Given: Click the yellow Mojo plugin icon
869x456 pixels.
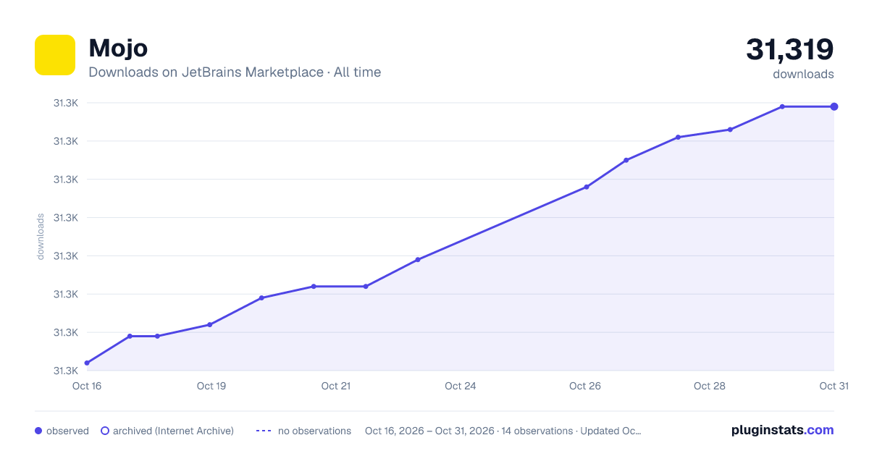Looking at the screenshot, I should pos(55,55).
